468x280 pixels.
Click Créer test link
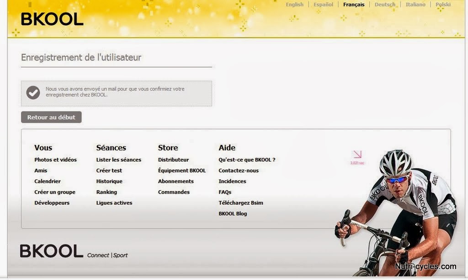pos(109,170)
